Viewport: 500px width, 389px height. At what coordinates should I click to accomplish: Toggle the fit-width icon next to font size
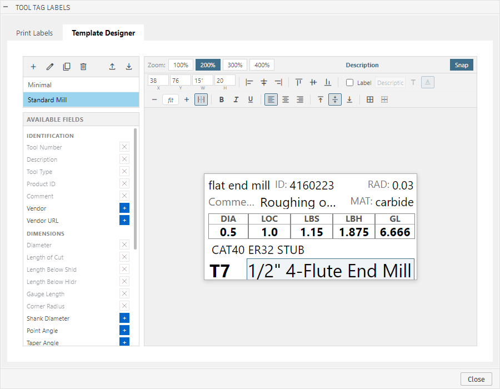pyautogui.click(x=201, y=99)
